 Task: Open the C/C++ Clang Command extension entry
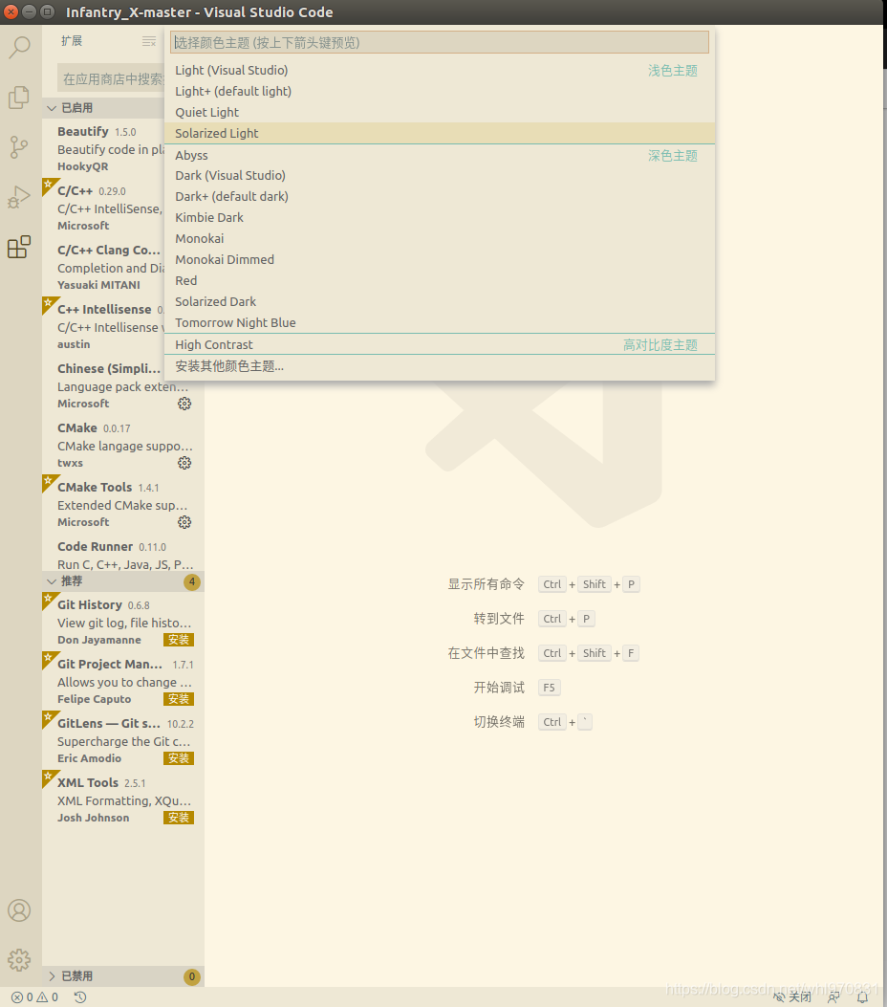pos(103,267)
